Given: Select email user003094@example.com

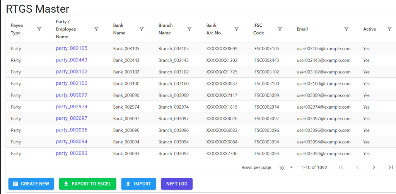Looking at the screenshot, I should (324, 142).
